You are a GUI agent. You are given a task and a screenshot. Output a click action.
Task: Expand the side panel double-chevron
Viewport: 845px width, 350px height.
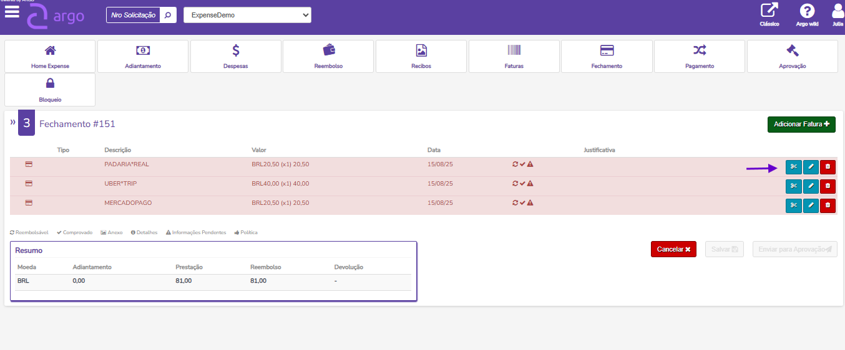coord(12,123)
